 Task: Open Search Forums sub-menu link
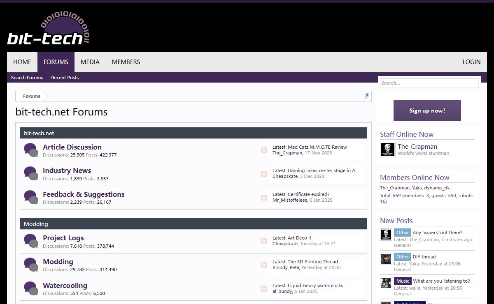tap(27, 78)
